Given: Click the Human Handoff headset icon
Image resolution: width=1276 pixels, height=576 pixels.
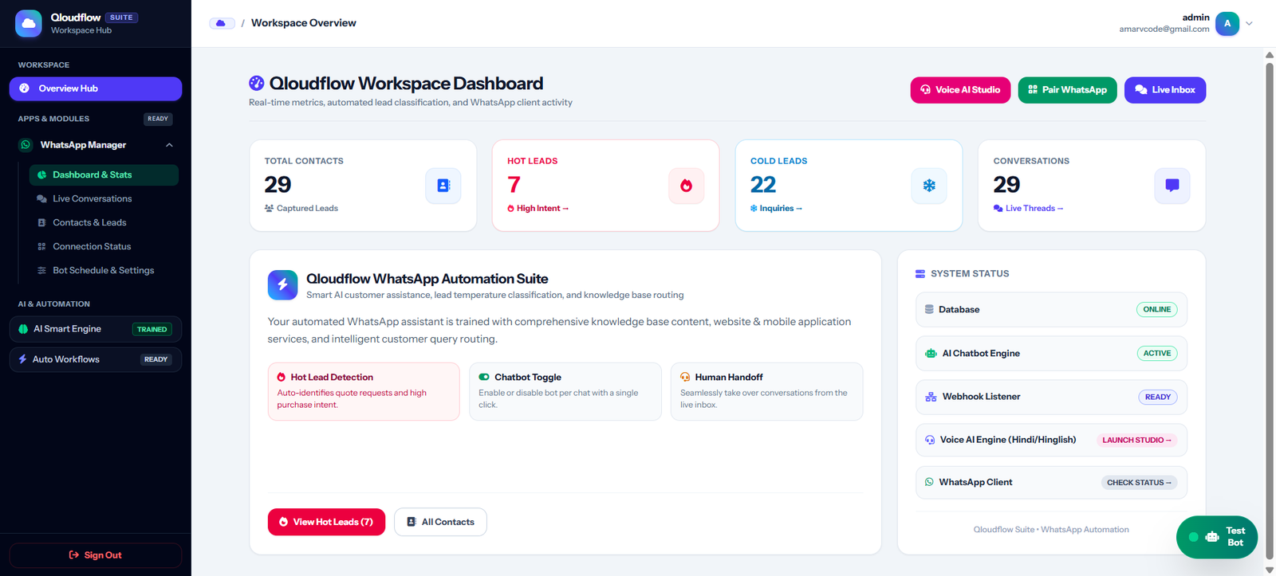Looking at the screenshot, I should click(x=685, y=378).
